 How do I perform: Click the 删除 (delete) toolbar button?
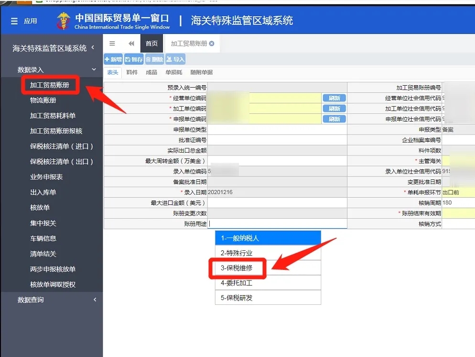click(x=154, y=59)
